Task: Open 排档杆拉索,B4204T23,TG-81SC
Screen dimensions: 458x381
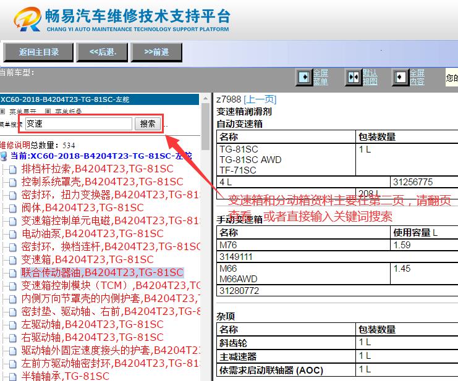Action: click(x=97, y=169)
